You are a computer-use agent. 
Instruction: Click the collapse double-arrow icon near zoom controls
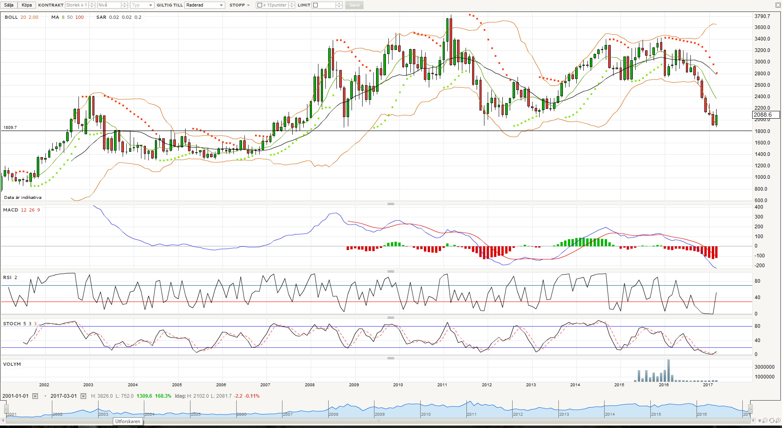[760, 420]
